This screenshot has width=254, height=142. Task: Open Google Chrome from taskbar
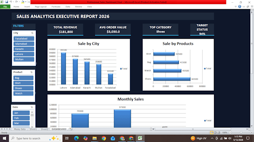click(x=104, y=138)
